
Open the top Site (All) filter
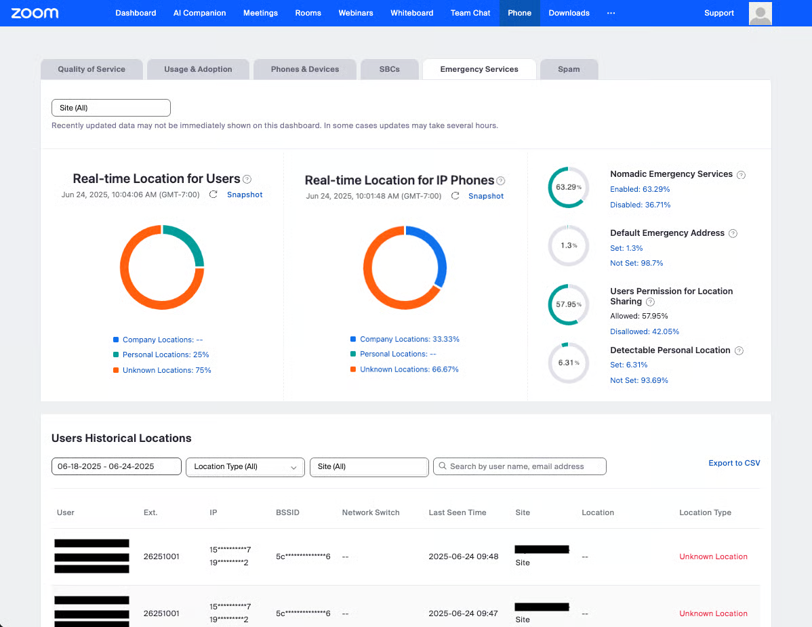(110, 108)
